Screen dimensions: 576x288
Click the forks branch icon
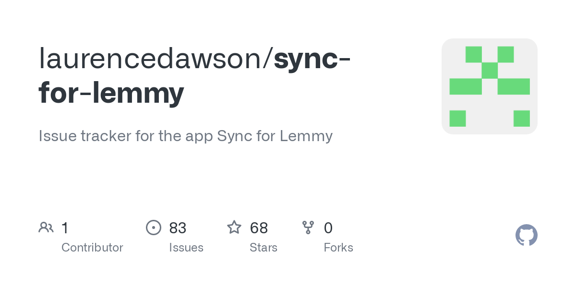(x=308, y=227)
